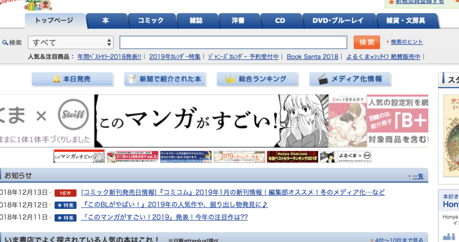Click the このマンガがすごい! main banner
The height and width of the screenshot is (242, 459).
click(x=212, y=121)
